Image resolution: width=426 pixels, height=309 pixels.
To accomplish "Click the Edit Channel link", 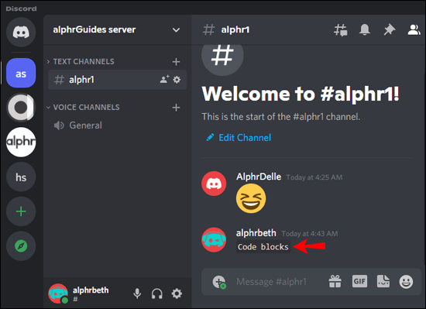I will click(x=239, y=138).
